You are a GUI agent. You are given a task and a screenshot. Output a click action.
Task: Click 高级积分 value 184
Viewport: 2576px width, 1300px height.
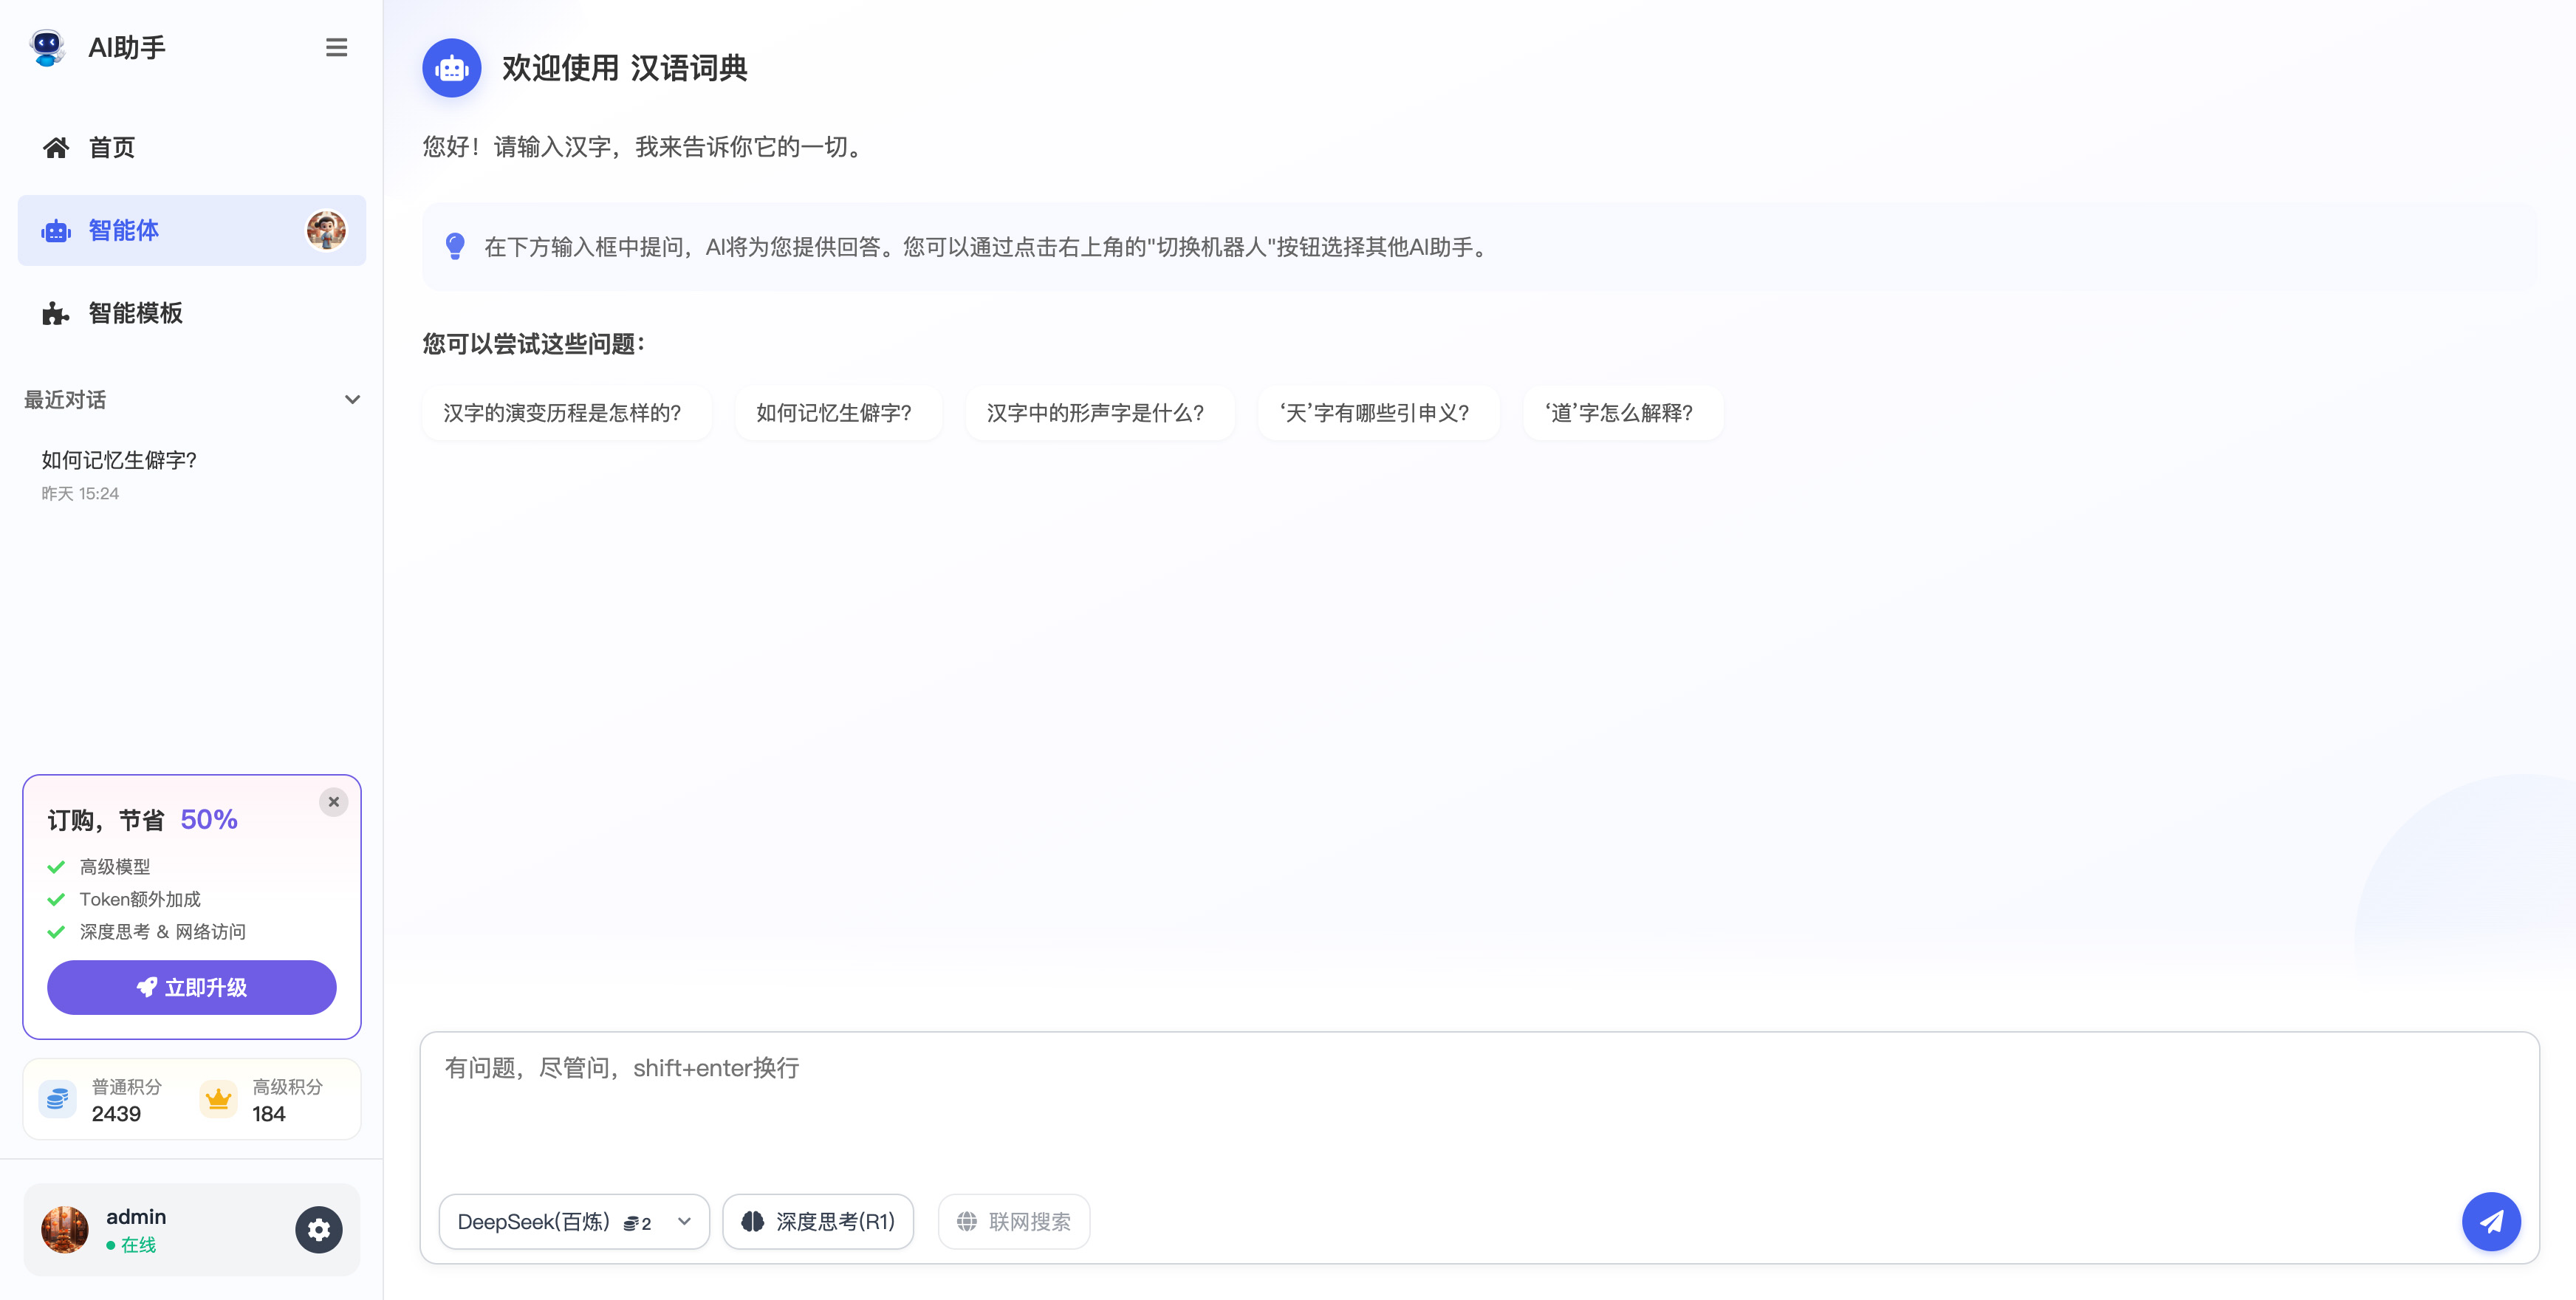point(269,1113)
